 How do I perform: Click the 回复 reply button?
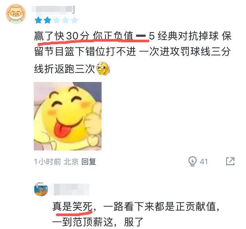pos(89,162)
